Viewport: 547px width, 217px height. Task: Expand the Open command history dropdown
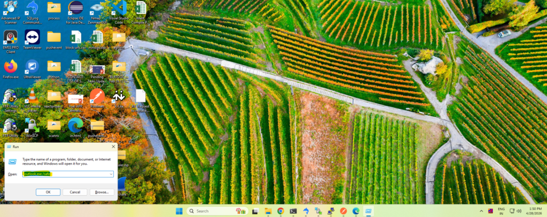coord(111,174)
